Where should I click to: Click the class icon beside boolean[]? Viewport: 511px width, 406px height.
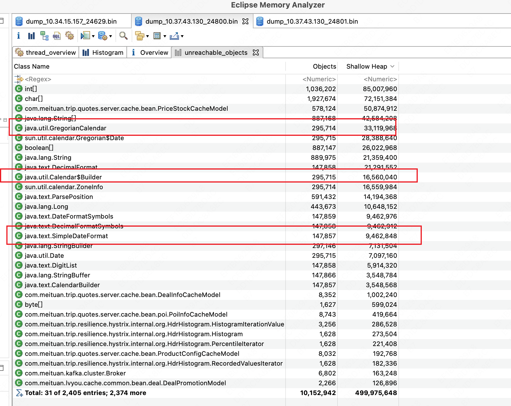(x=19, y=148)
